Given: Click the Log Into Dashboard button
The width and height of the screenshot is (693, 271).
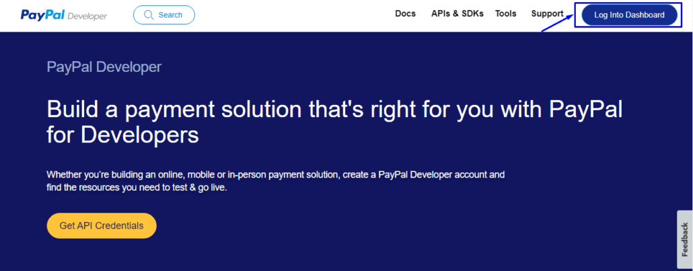Looking at the screenshot, I should [629, 15].
